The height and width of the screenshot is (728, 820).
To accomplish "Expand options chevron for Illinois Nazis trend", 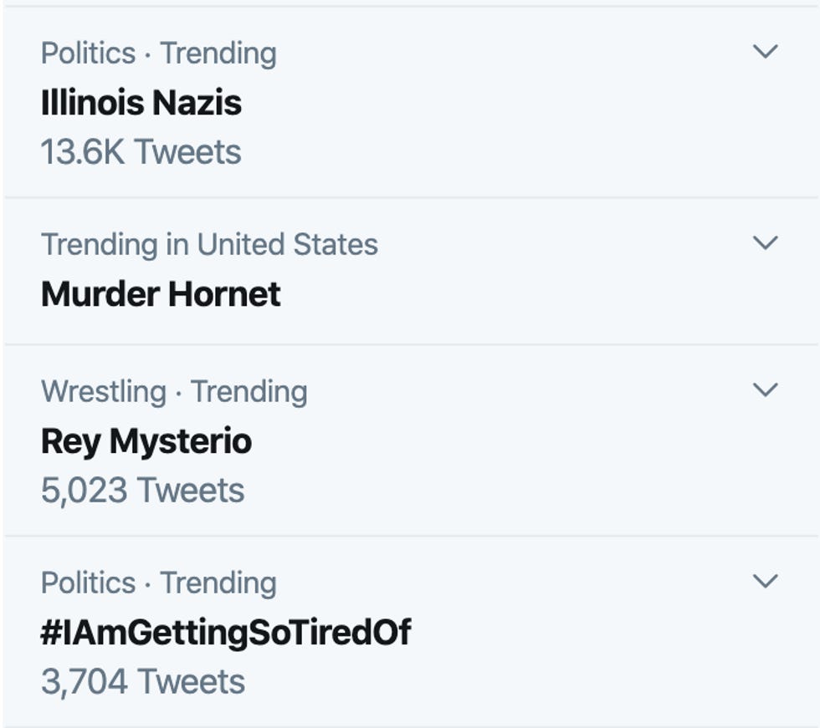I will [765, 52].
